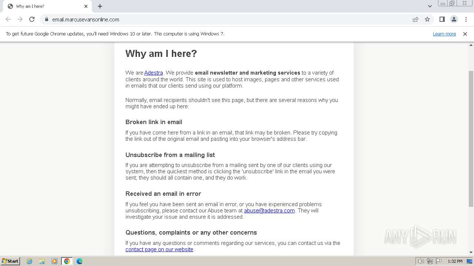Follow the Adestra link

[x=154, y=73]
